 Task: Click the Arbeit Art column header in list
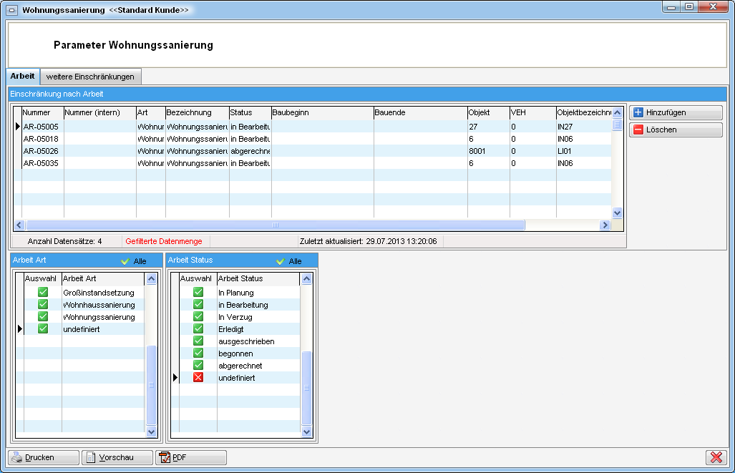[x=102, y=279]
